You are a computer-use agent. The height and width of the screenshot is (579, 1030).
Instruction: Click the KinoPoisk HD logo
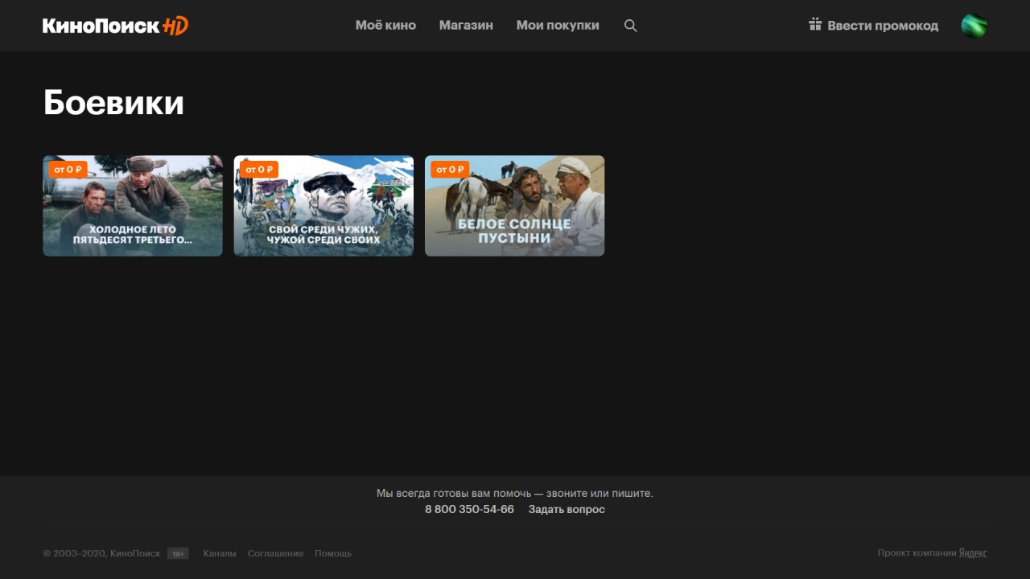point(115,26)
